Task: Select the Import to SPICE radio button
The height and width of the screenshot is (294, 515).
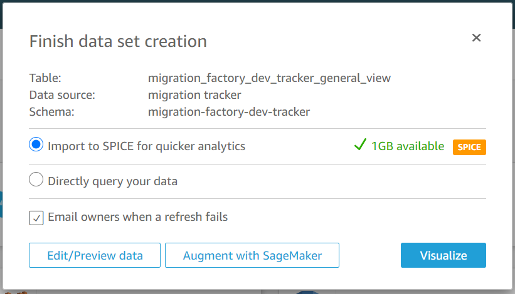Action: 36,144
